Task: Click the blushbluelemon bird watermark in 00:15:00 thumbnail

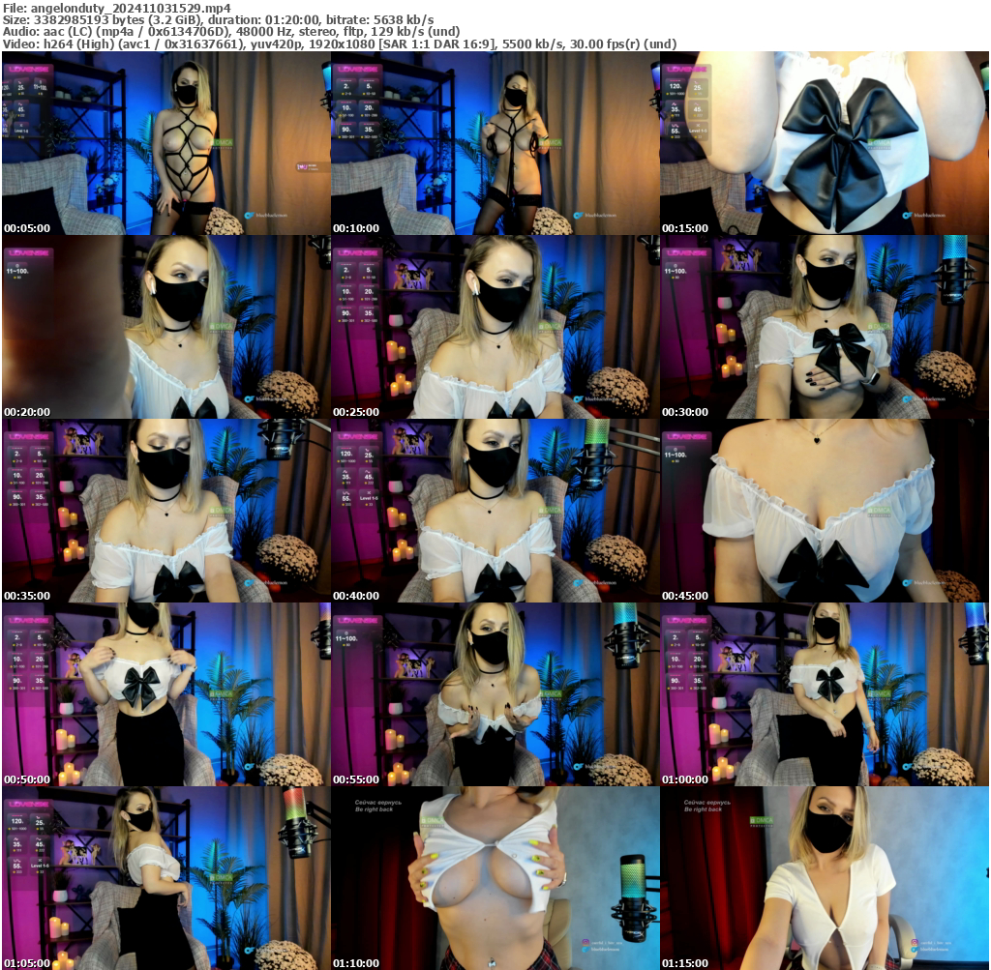Action: (908, 214)
